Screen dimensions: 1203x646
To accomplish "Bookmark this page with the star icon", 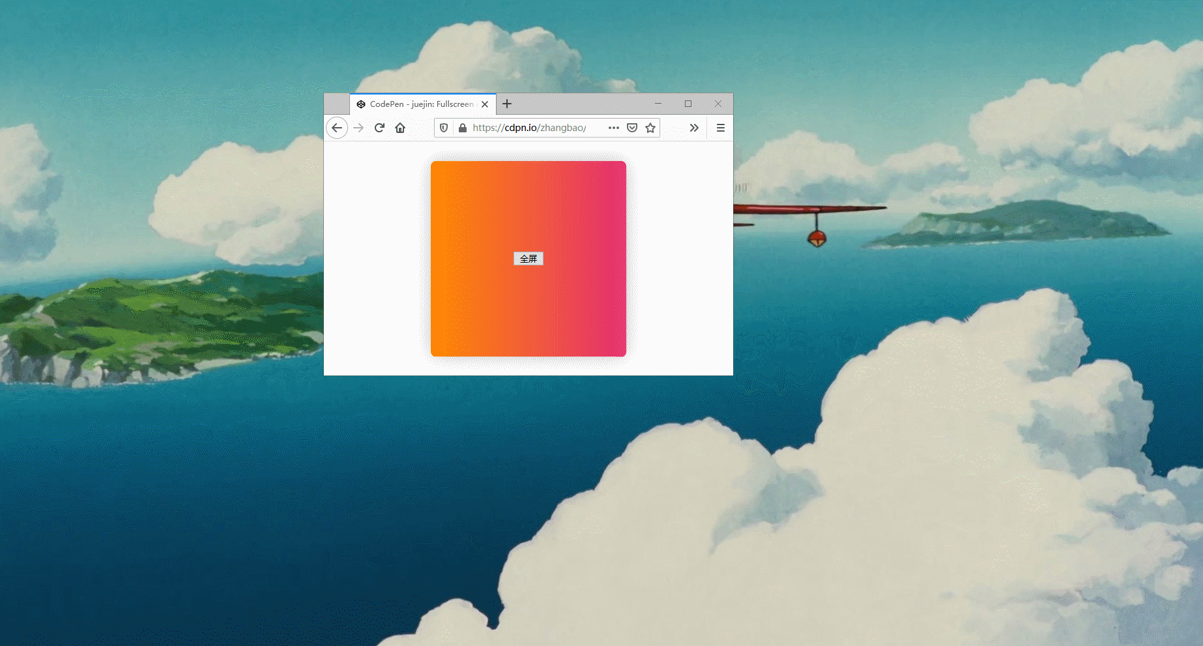I will [x=650, y=128].
